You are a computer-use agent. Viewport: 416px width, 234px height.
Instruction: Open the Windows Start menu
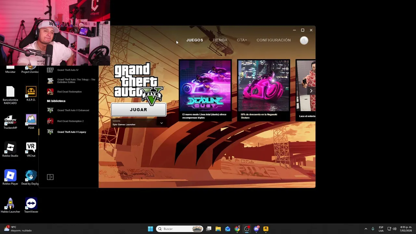point(150,229)
